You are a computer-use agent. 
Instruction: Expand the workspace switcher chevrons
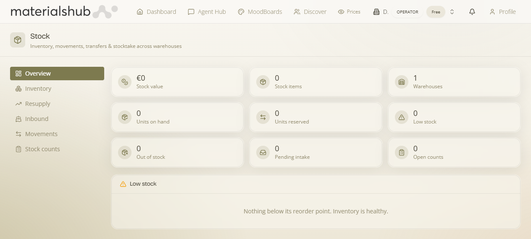[x=452, y=12]
